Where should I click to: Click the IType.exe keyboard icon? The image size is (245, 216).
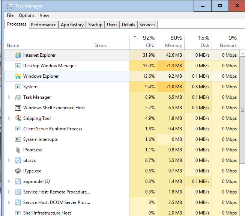tap(18, 171)
